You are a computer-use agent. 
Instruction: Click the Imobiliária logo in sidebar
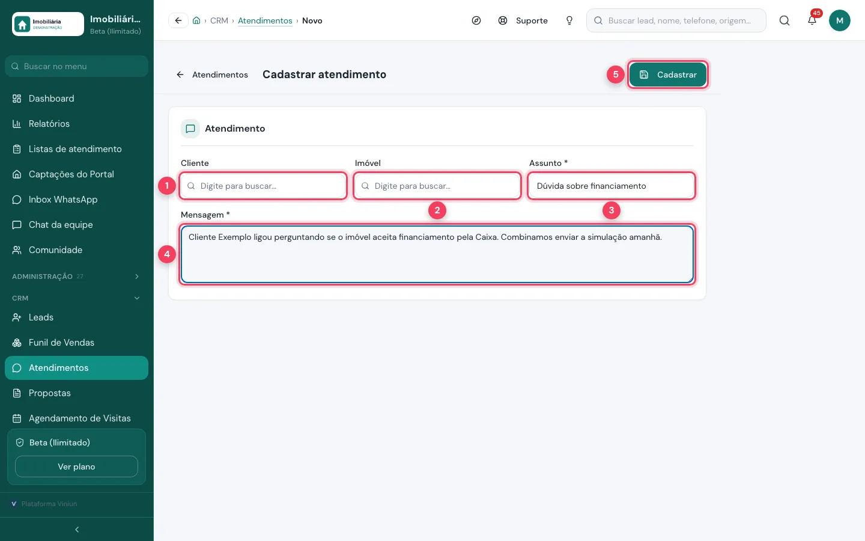pyautogui.click(x=48, y=24)
